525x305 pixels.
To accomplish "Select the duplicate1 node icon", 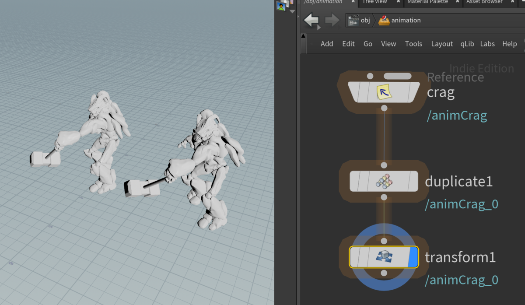I will pyautogui.click(x=384, y=182).
